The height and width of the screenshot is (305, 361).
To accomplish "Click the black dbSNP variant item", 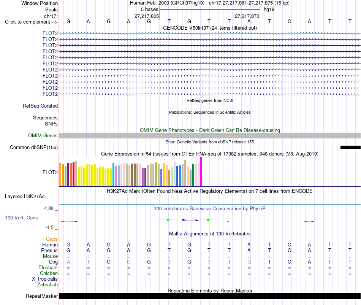I will tap(350, 148).
